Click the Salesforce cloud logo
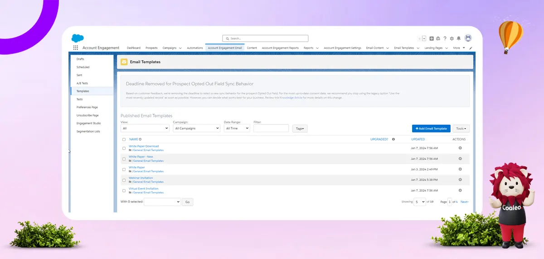Viewport: 544px width, 259px height. pos(78,38)
